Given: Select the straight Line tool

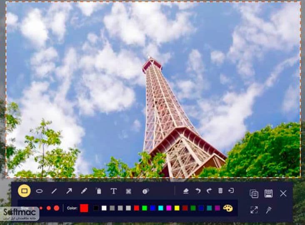Looking at the screenshot, I should click(x=54, y=191).
